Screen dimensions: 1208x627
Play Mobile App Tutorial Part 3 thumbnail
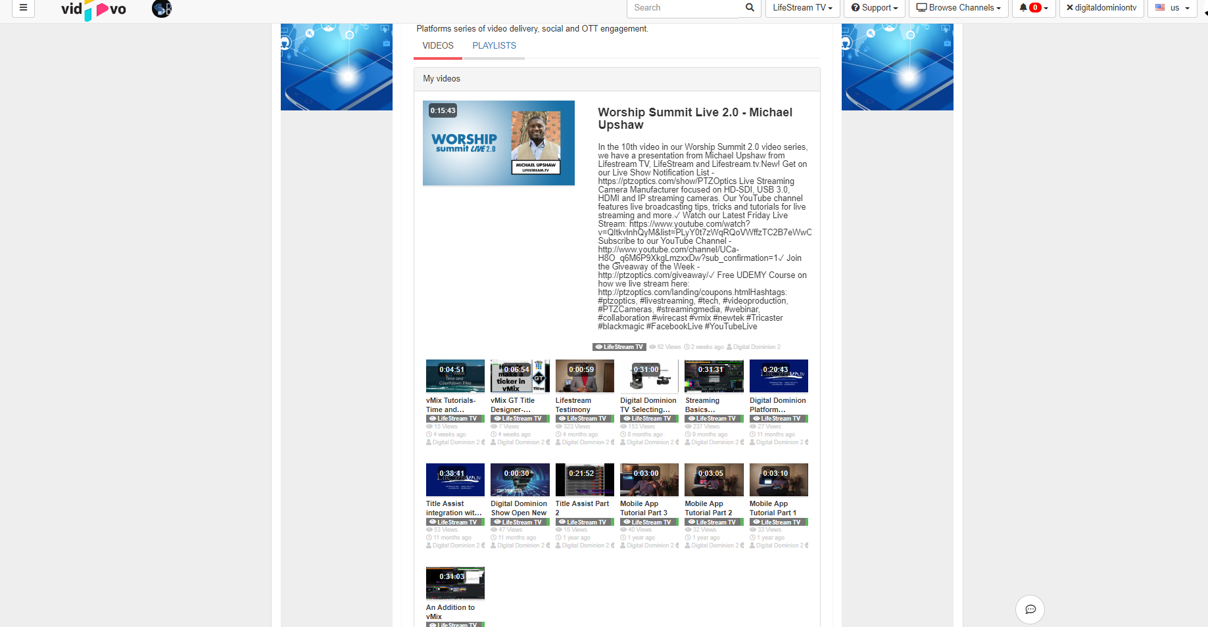click(649, 480)
